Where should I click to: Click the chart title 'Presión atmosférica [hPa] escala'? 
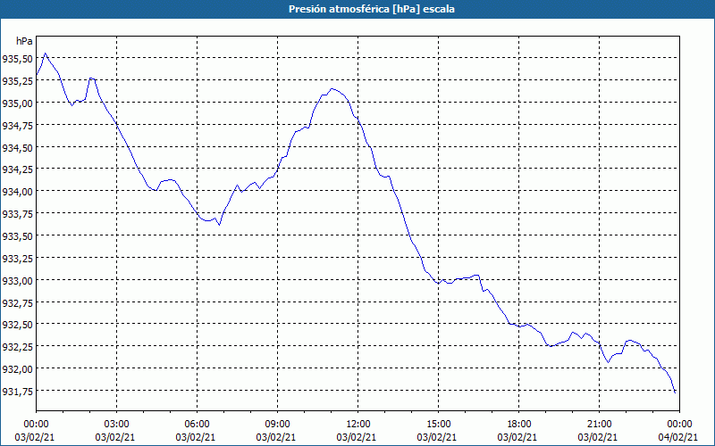tap(372, 9)
